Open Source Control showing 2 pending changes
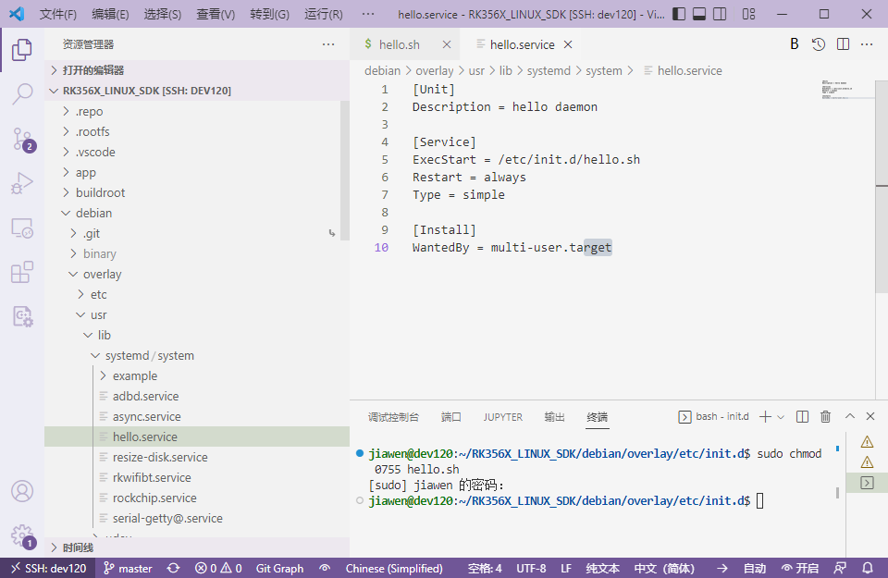Screen dimensions: 888x578 21,137
